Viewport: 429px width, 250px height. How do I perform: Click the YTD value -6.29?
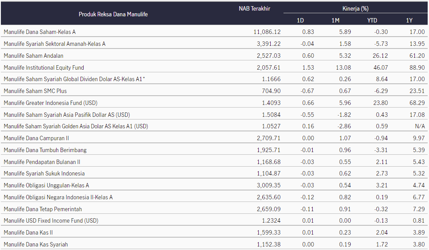tap(381, 91)
